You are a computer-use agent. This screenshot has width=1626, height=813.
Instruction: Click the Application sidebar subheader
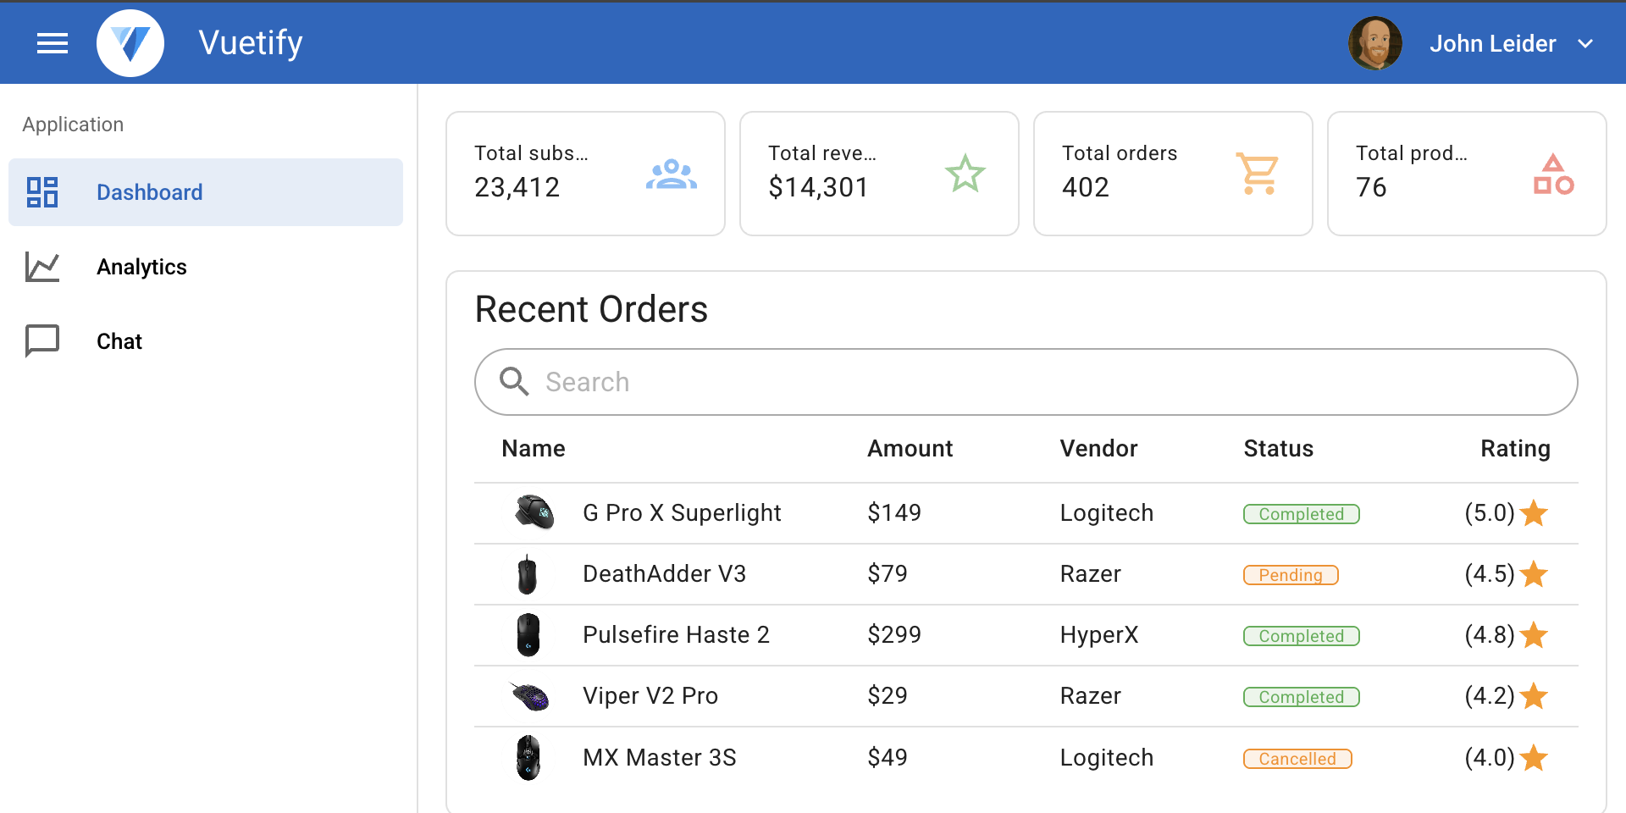[x=73, y=124]
